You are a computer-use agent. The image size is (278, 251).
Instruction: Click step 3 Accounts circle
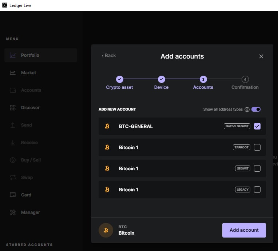click(203, 79)
